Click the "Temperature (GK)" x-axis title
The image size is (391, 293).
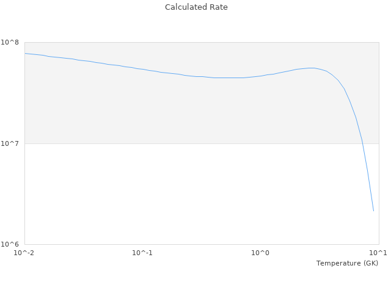347,263
